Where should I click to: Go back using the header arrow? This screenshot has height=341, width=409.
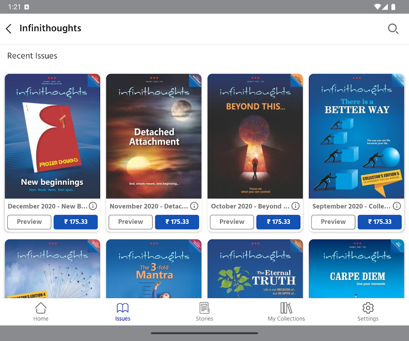point(9,29)
